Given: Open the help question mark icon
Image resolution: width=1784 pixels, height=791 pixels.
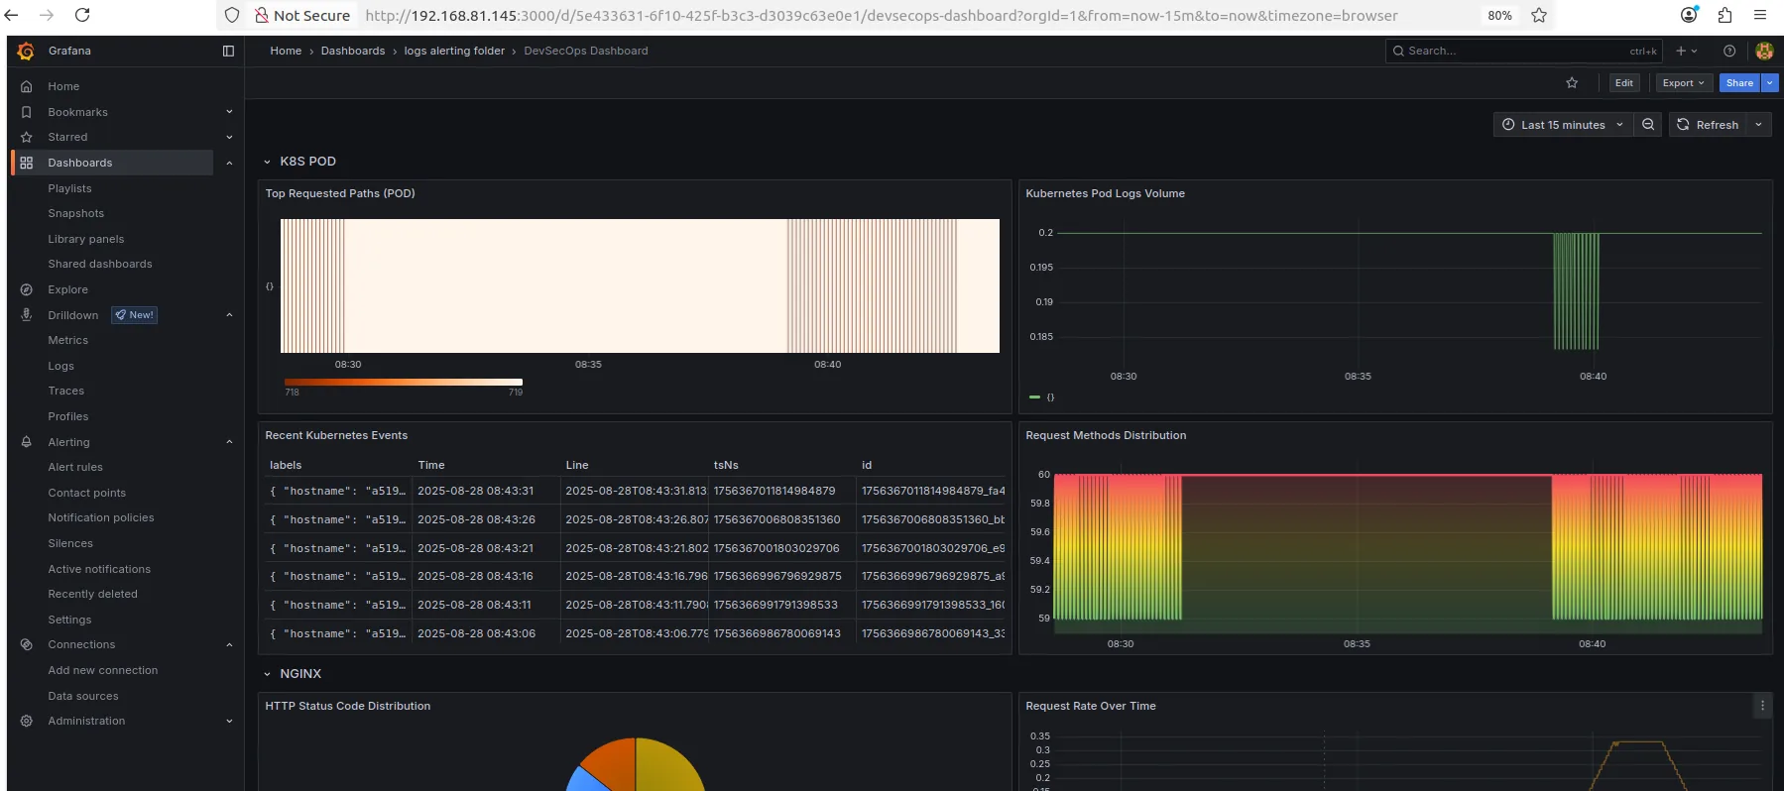Looking at the screenshot, I should [1729, 51].
